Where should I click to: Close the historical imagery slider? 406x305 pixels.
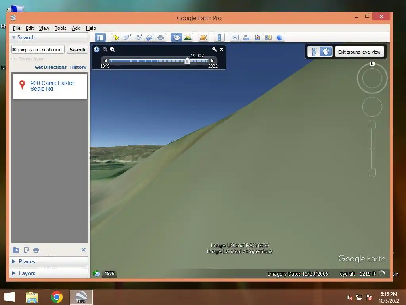pyautogui.click(x=222, y=49)
